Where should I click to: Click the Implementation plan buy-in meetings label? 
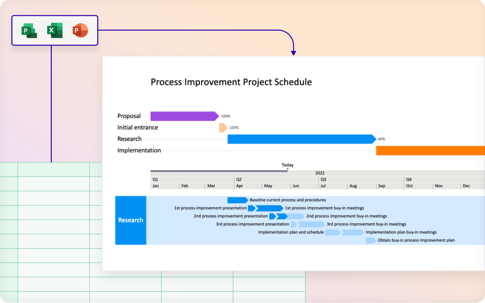401,232
